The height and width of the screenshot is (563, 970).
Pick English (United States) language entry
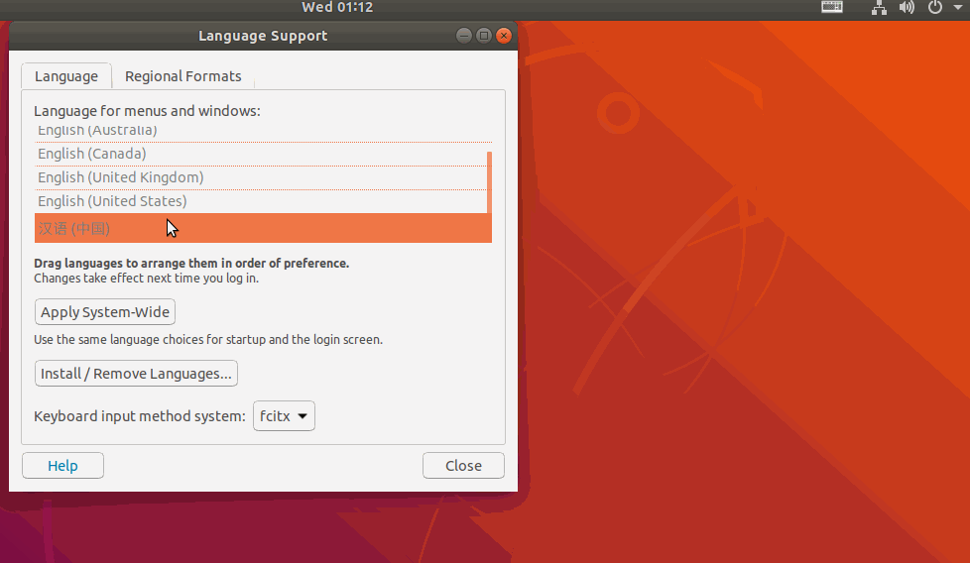(112, 201)
